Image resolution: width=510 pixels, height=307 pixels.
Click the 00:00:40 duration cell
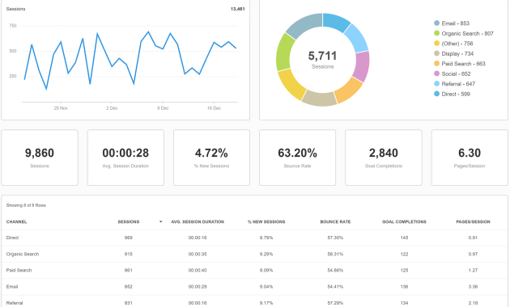(x=198, y=271)
